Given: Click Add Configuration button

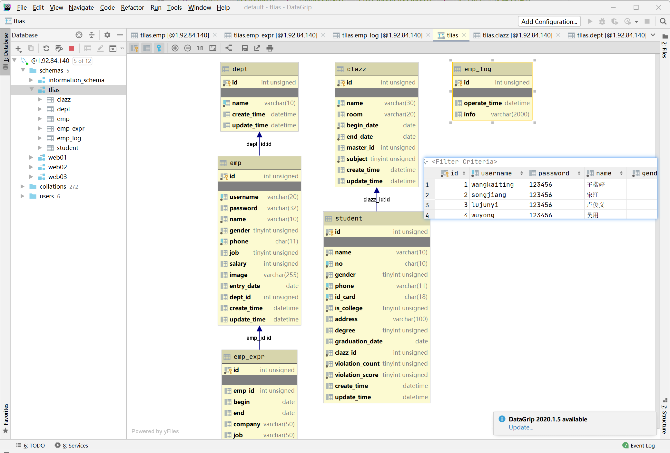Looking at the screenshot, I should pyautogui.click(x=549, y=22).
